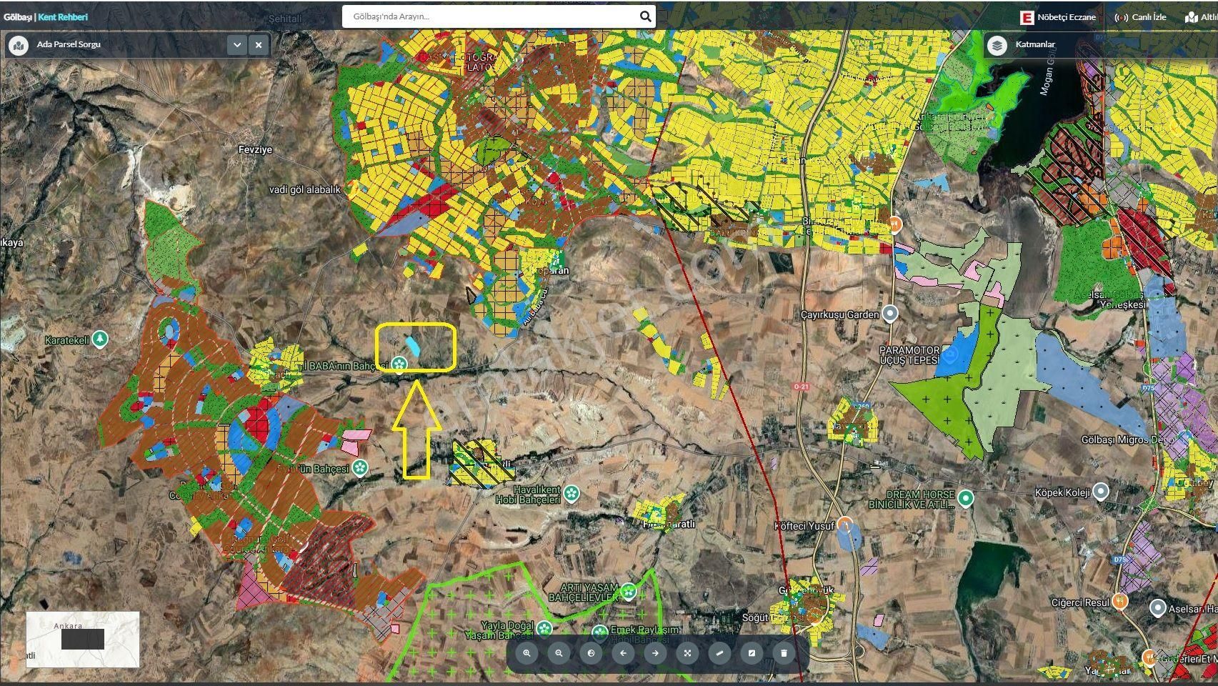Click the Altlık map icon at top right

pos(1190,17)
